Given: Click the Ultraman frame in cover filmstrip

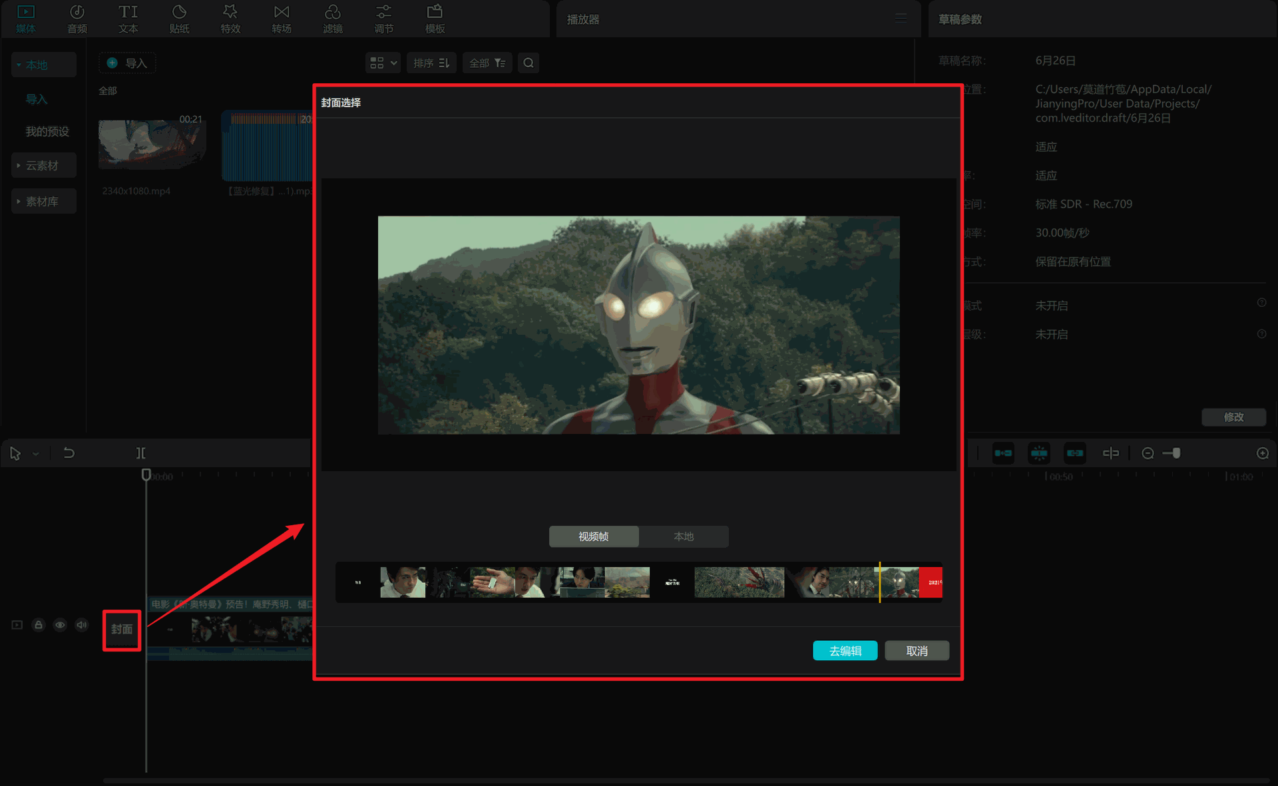Looking at the screenshot, I should click(899, 582).
